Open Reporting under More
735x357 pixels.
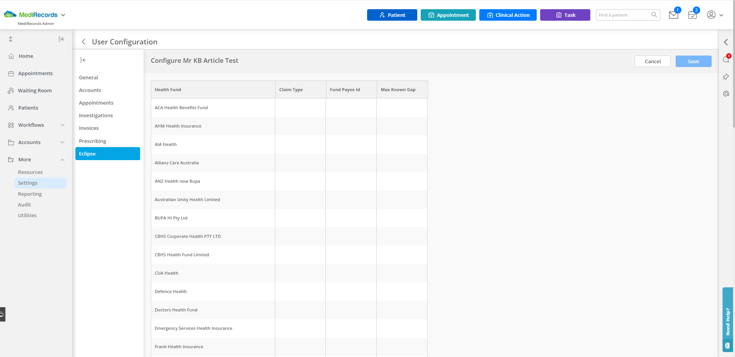pos(30,194)
